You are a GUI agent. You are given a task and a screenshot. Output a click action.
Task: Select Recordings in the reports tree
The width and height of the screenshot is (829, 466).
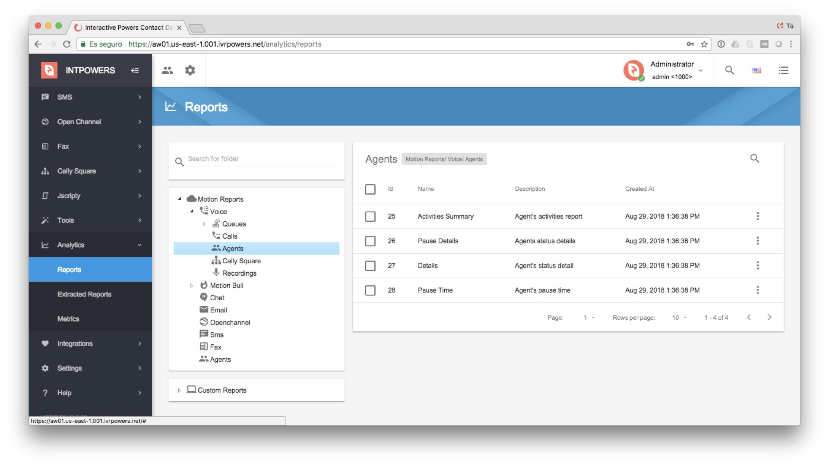[239, 273]
